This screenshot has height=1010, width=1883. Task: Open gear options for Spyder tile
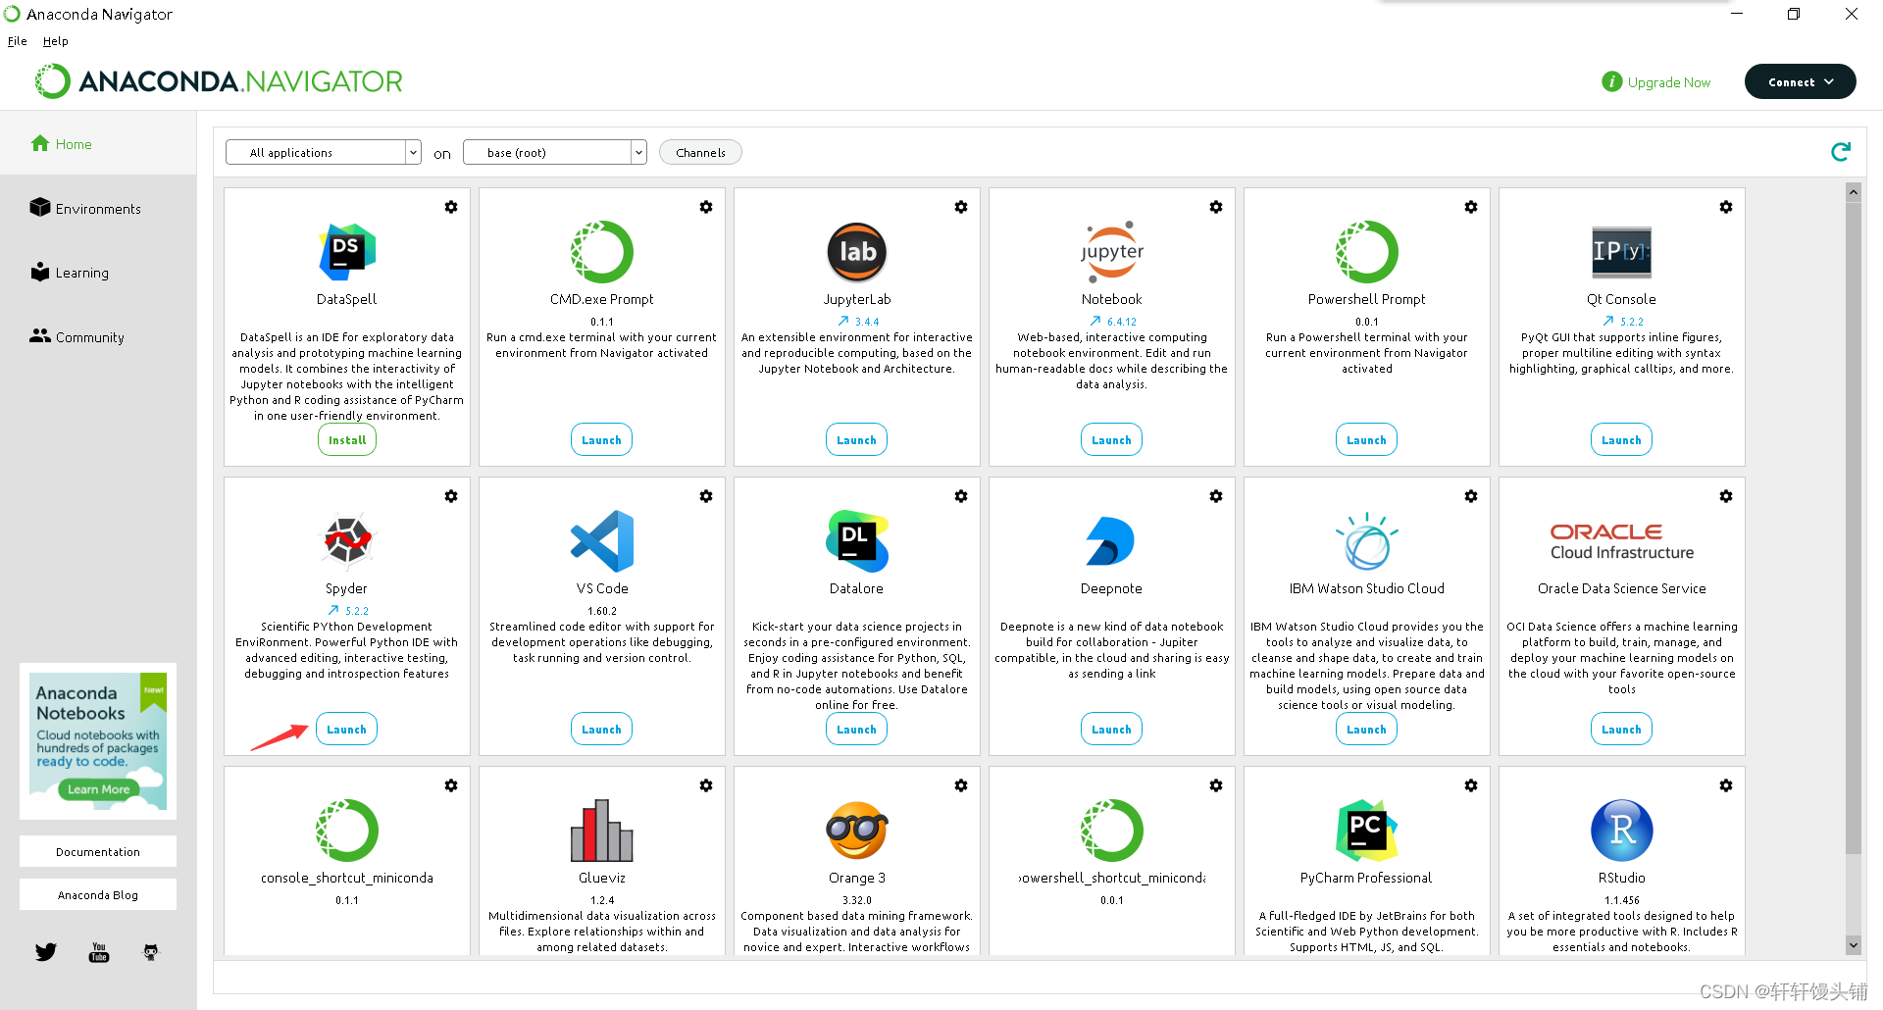tap(451, 496)
